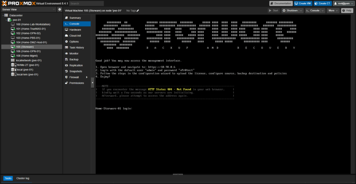Viewport: 356px width, 184px height.
Task: Click the Datacenter server icon
Action: (6, 15)
